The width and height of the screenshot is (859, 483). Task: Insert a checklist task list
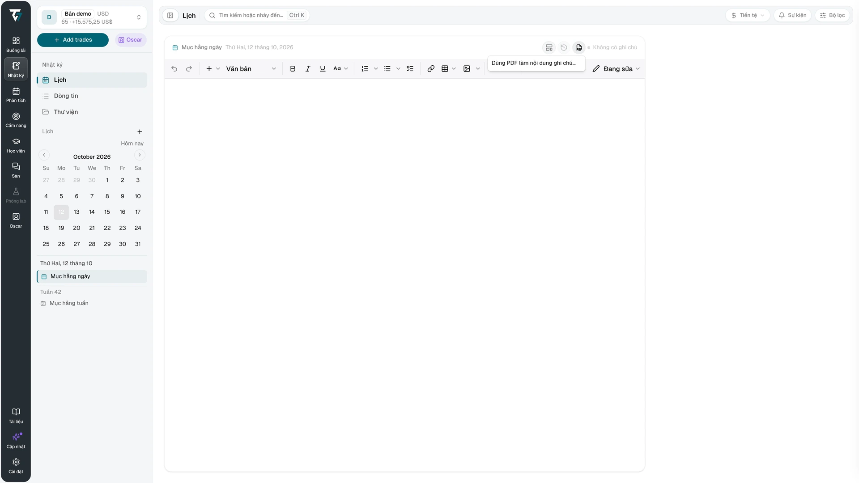point(410,68)
